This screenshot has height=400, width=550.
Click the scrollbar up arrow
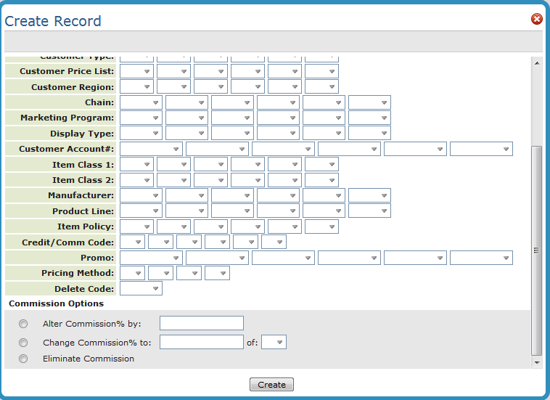tap(537, 63)
